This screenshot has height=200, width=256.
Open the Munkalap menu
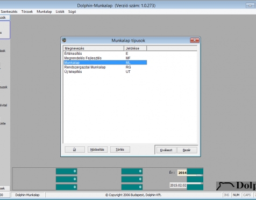pos(44,12)
